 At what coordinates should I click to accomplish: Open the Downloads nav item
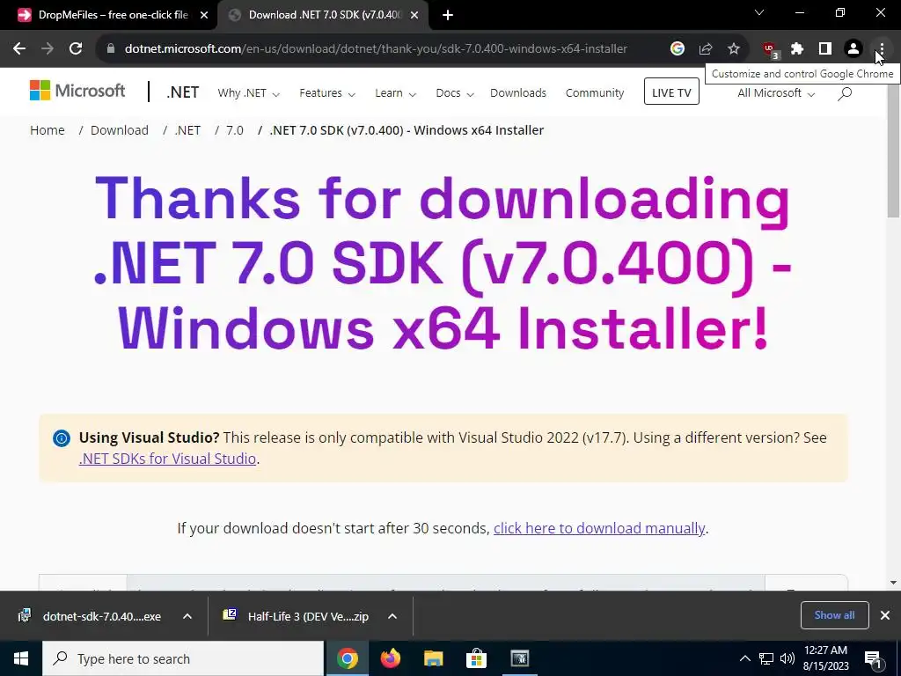pyautogui.click(x=517, y=93)
